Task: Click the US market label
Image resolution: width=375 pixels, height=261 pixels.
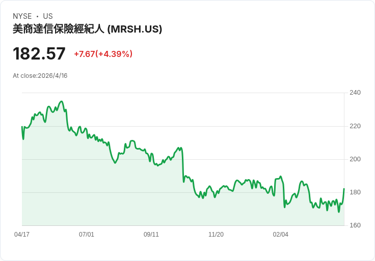Action: pos(48,16)
